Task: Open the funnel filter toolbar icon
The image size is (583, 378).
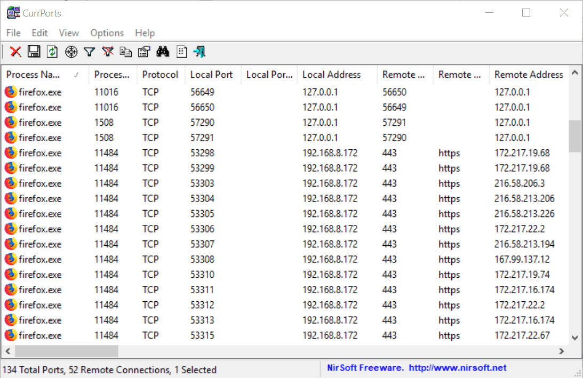Action: tap(89, 52)
